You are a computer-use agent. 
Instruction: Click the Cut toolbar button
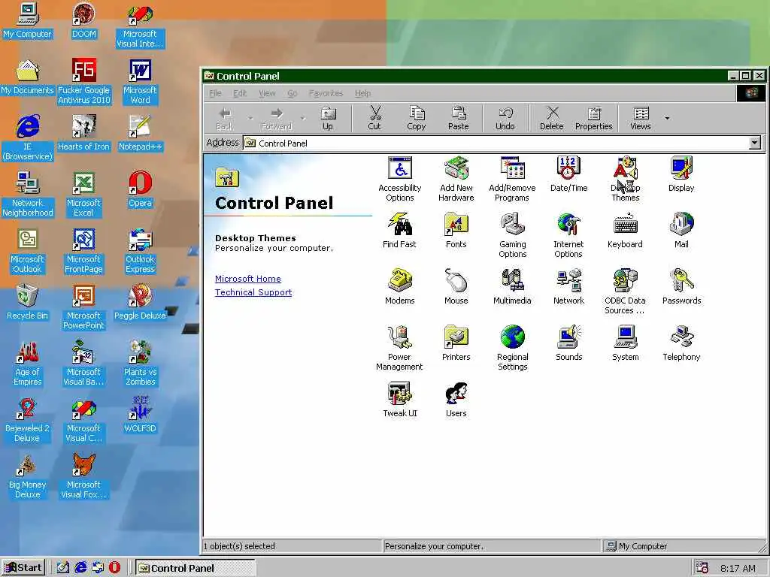[374, 119]
